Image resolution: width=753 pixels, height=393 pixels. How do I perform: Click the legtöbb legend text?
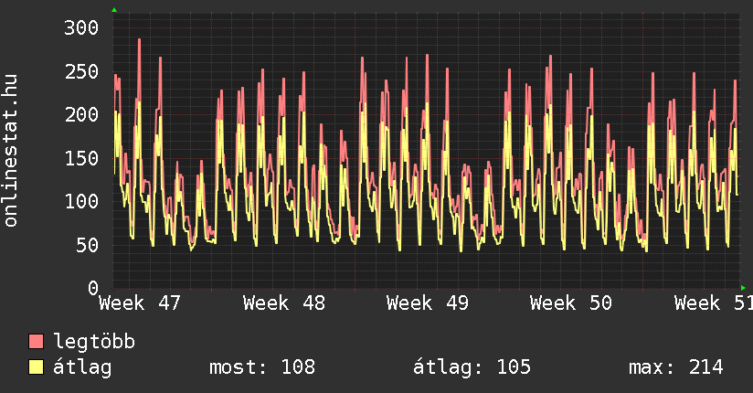(94, 342)
